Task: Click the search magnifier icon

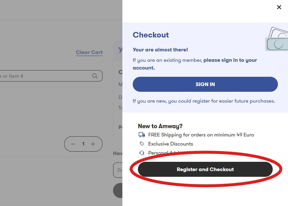Action: [x=95, y=76]
